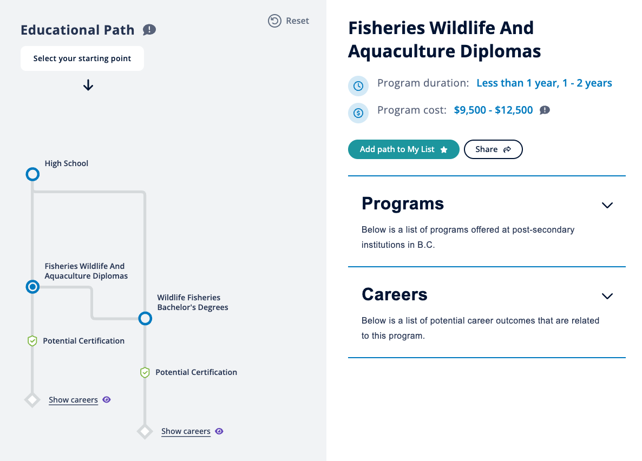Open Show careers for Wildlife Fisheries Bachelor's Degrees
The image size is (642, 461).
186,431
